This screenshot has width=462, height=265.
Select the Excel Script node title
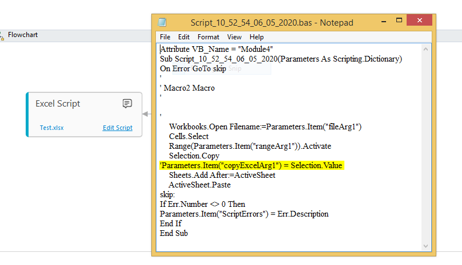58,104
